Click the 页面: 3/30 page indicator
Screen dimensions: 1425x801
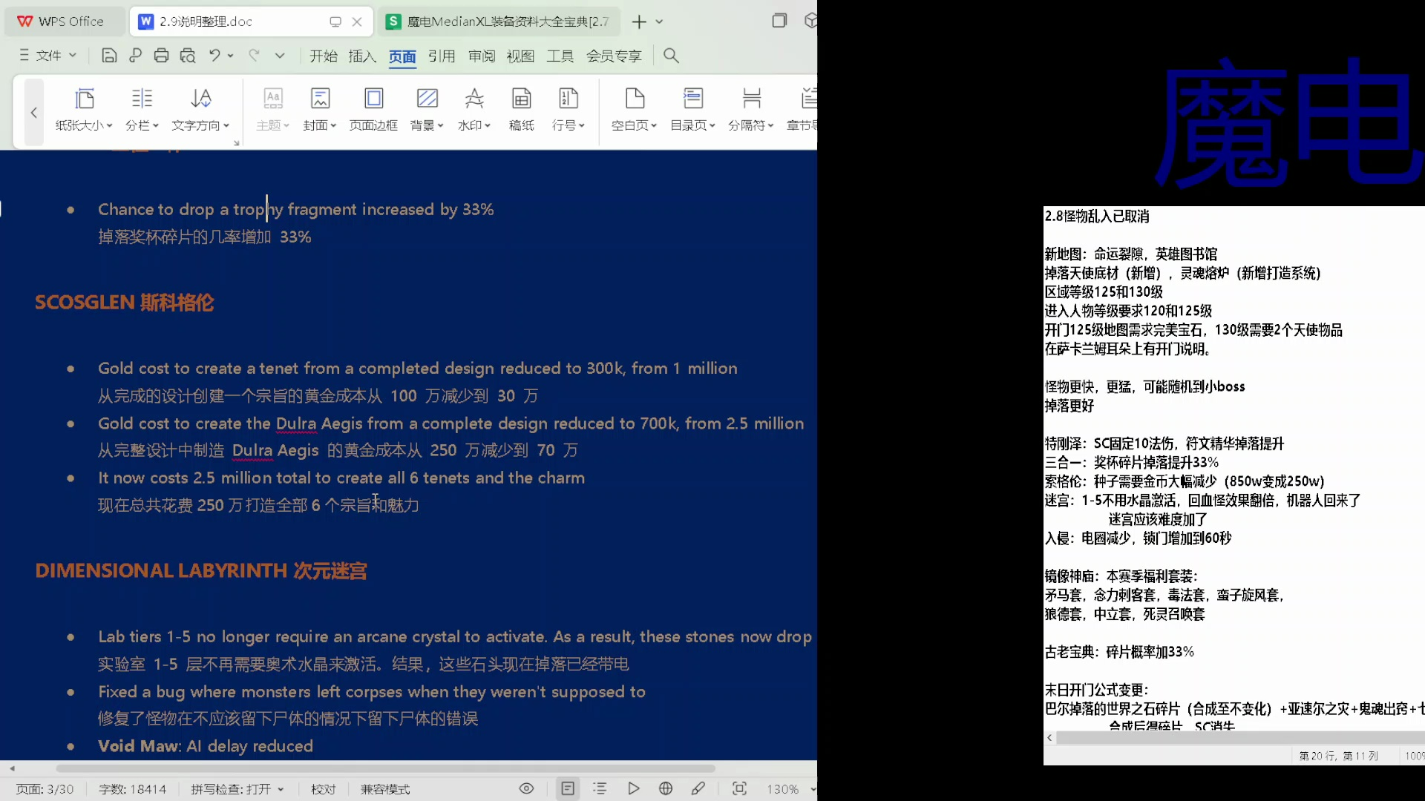45,789
